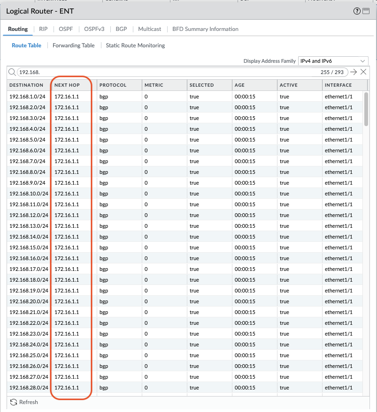Click in the route filter search field

(x=164, y=72)
